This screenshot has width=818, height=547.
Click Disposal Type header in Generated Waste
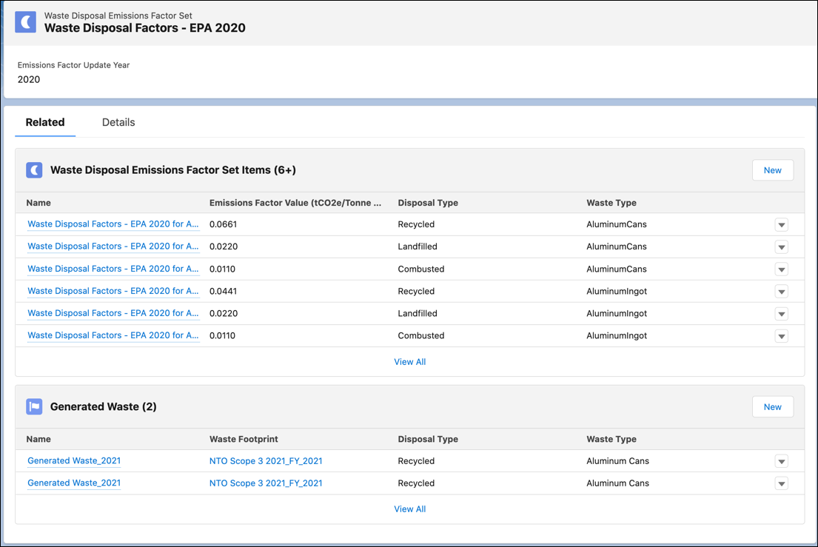[429, 439]
